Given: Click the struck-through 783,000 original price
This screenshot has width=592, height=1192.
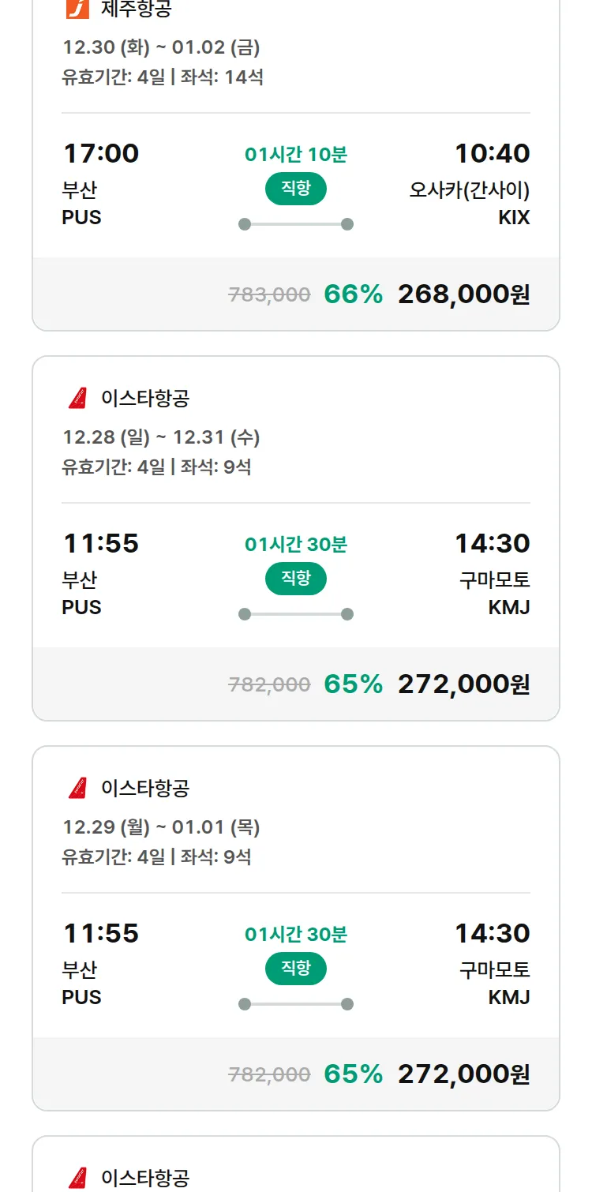Looking at the screenshot, I should pyautogui.click(x=269, y=295).
